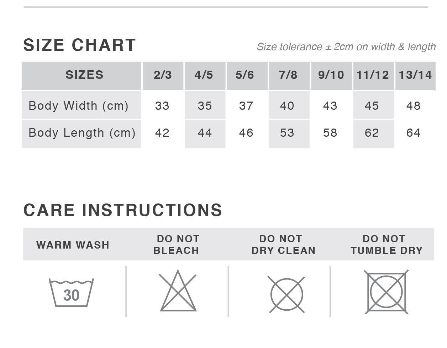The height and width of the screenshot is (348, 447).
Task: Click the Body Width (cm) row label
Action: (78, 106)
